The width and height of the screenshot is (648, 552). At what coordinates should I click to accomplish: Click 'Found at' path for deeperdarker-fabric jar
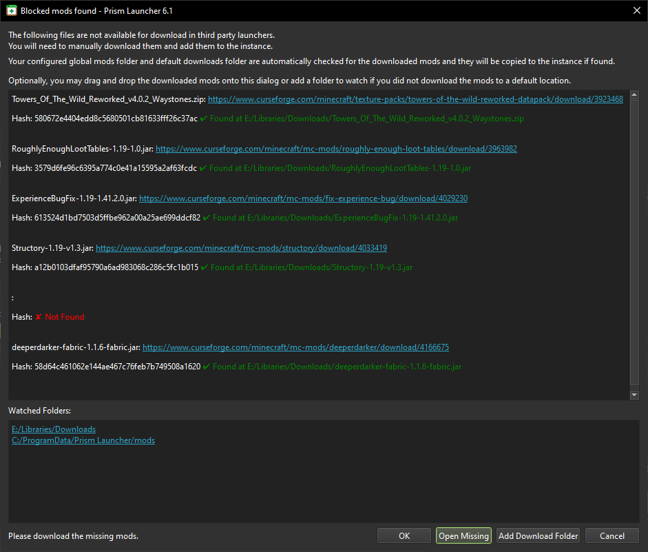[337, 367]
